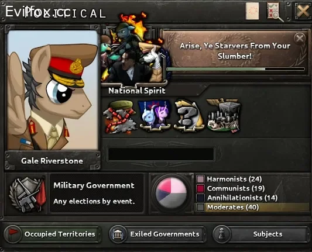This screenshot has height=252, width=312.
Task: Open Occupied Territories
Action: (52, 234)
